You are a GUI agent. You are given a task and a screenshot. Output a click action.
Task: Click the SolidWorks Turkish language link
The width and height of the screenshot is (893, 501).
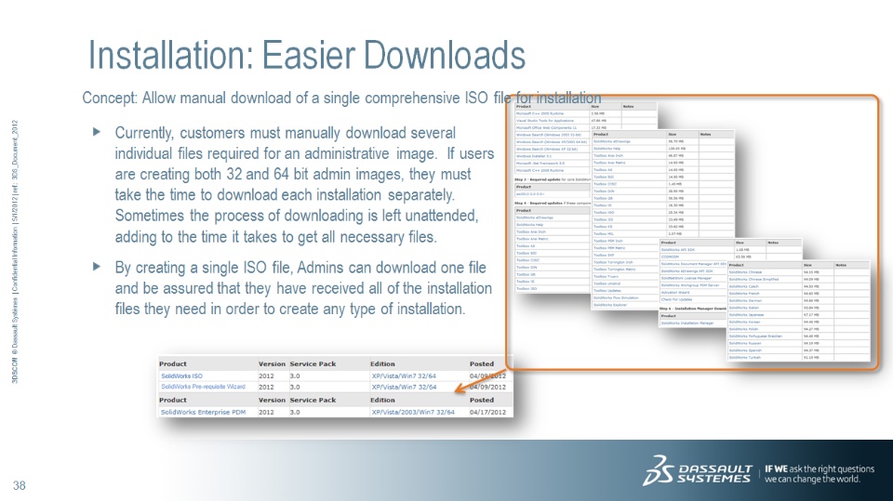pos(745,358)
